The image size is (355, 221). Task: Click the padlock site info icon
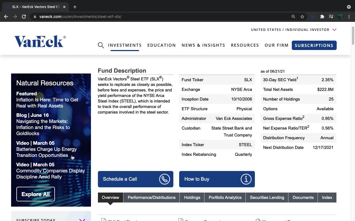click(35, 17)
